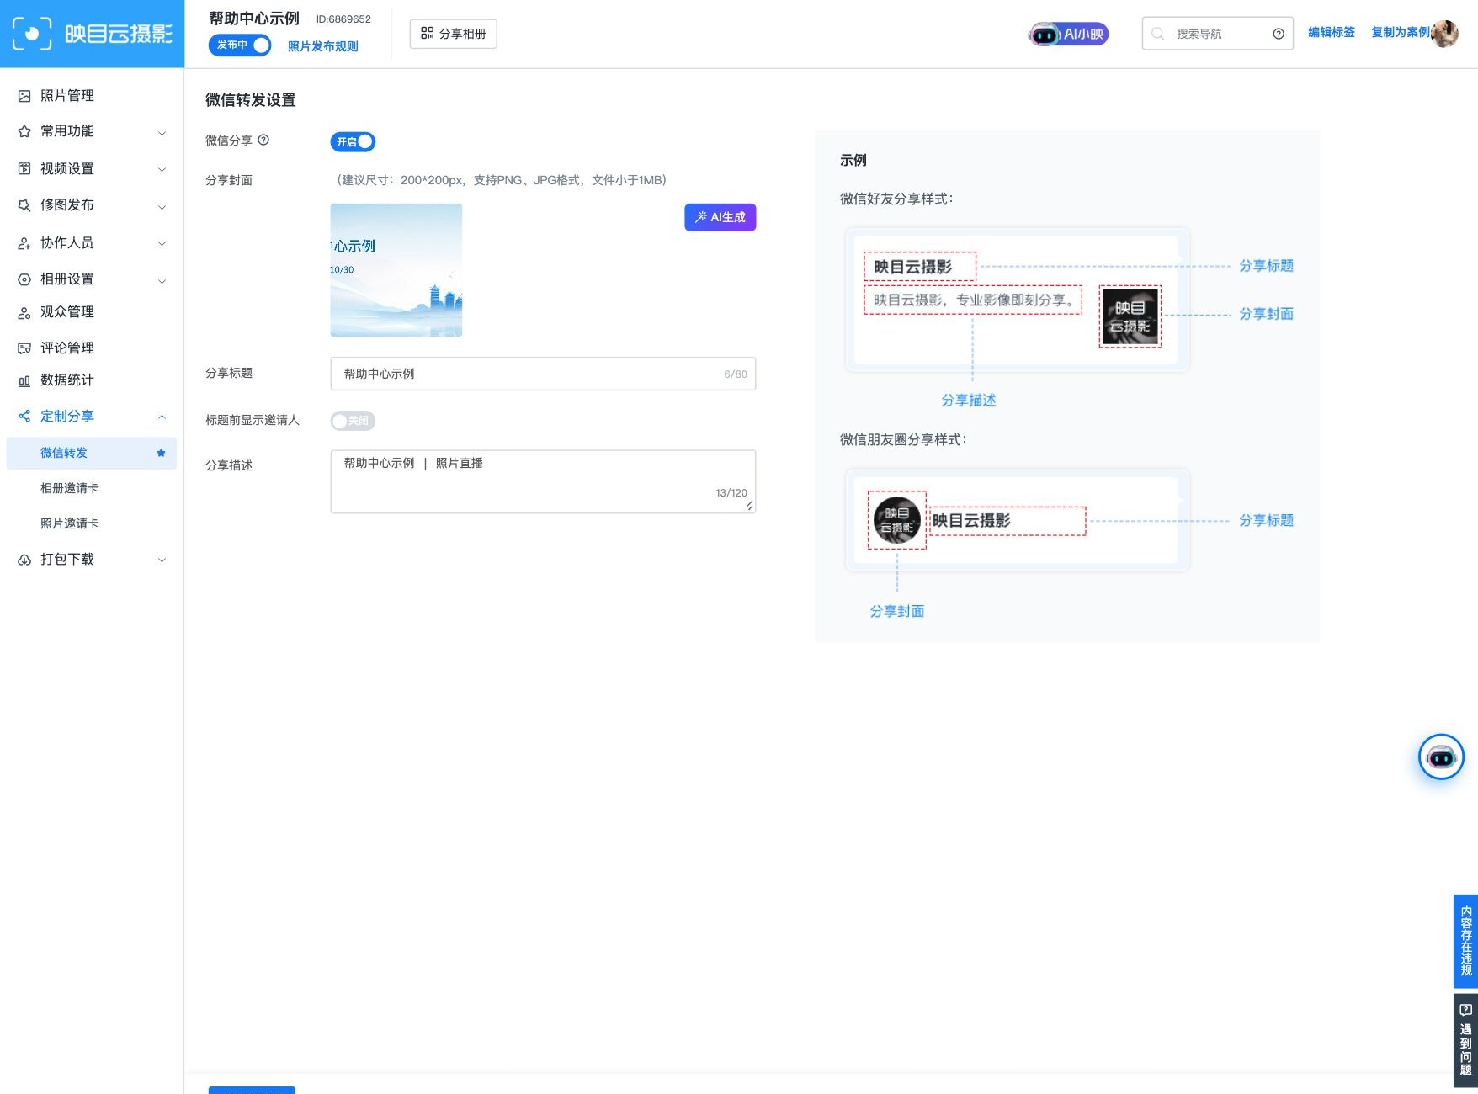Click the 相册设置 gear icon
Viewport: 1478px width, 1094px height.
pos(24,279)
